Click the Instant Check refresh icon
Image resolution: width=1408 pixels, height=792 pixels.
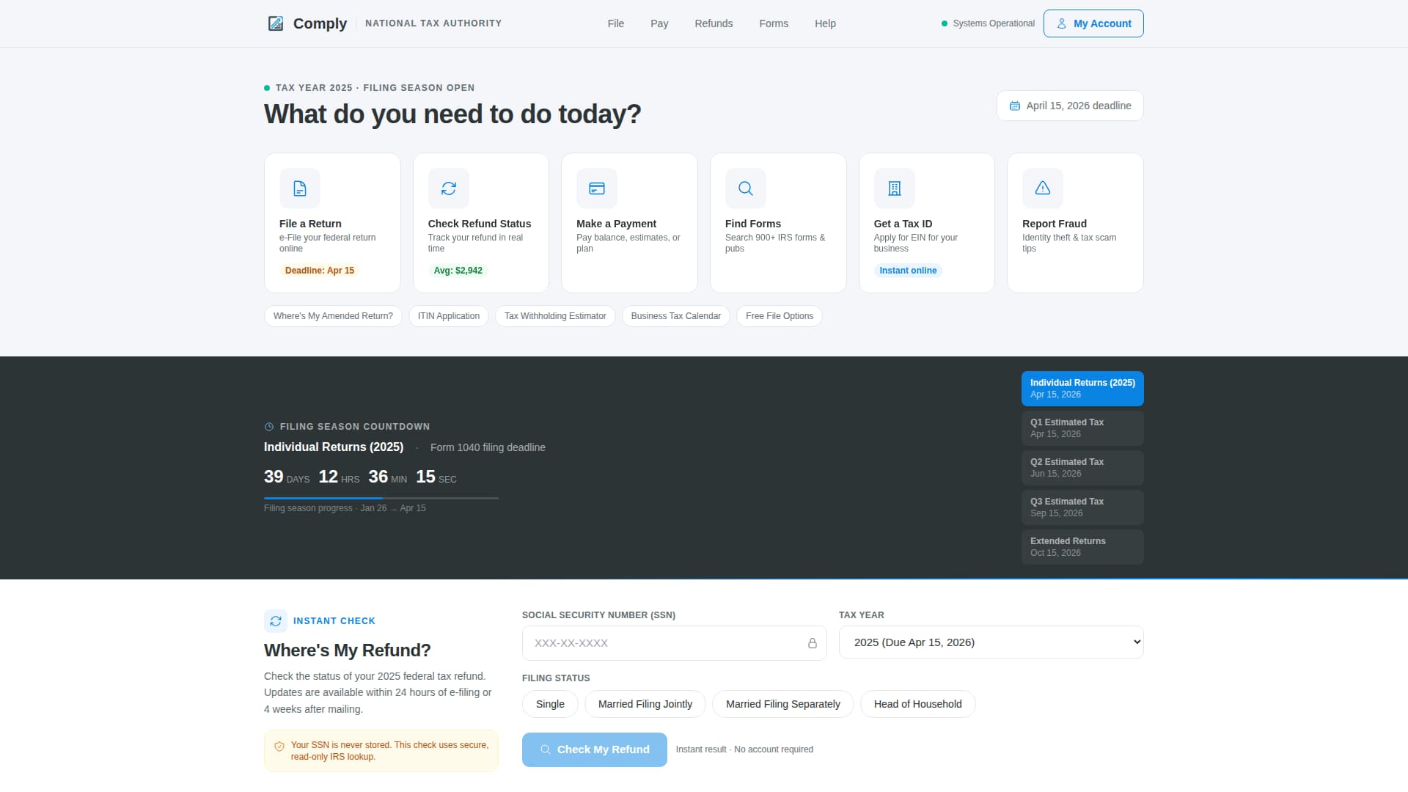click(x=276, y=621)
